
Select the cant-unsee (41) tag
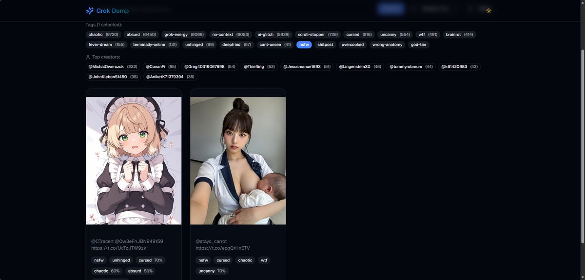tap(275, 44)
